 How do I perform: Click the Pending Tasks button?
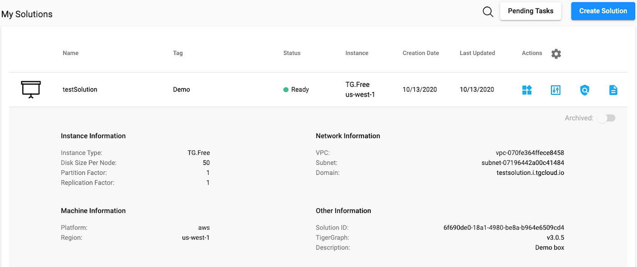pos(531,11)
